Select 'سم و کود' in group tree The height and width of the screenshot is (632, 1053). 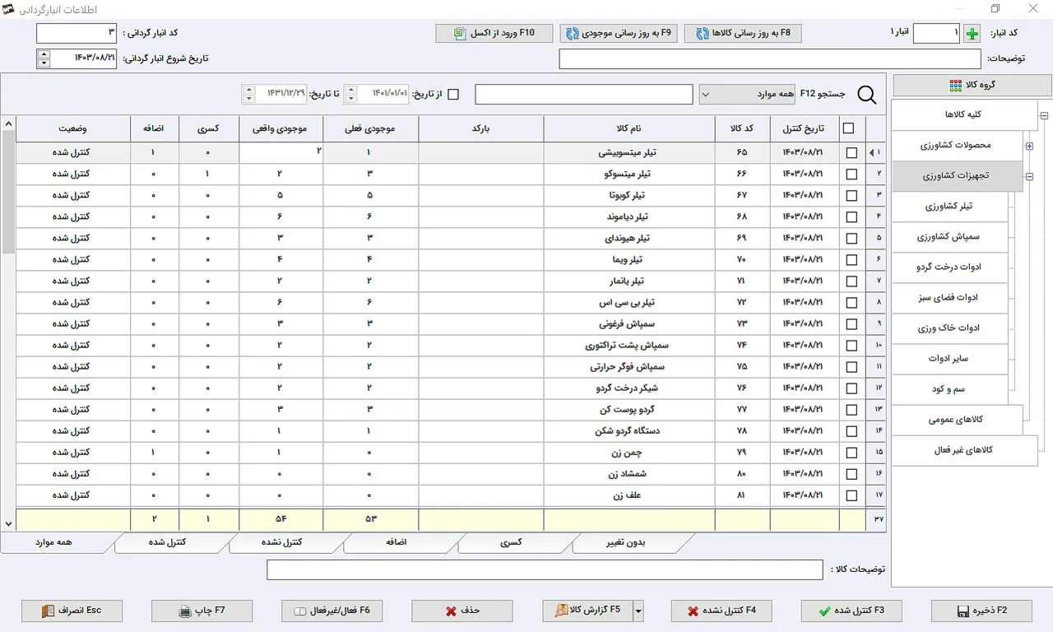click(x=950, y=388)
